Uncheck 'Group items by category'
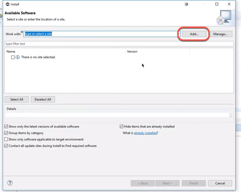 [x=6, y=133]
